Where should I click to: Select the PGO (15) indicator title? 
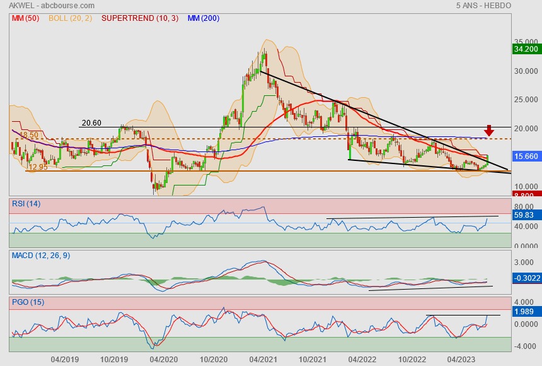tap(28, 302)
